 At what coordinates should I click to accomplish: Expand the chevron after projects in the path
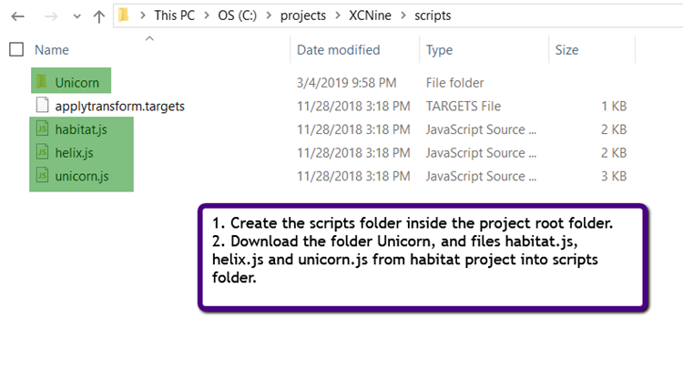coord(338,15)
